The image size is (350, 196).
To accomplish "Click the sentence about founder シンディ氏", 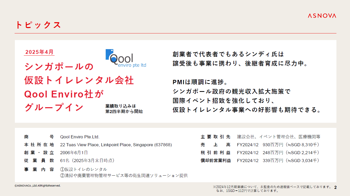I will pyautogui.click(x=229, y=54).
